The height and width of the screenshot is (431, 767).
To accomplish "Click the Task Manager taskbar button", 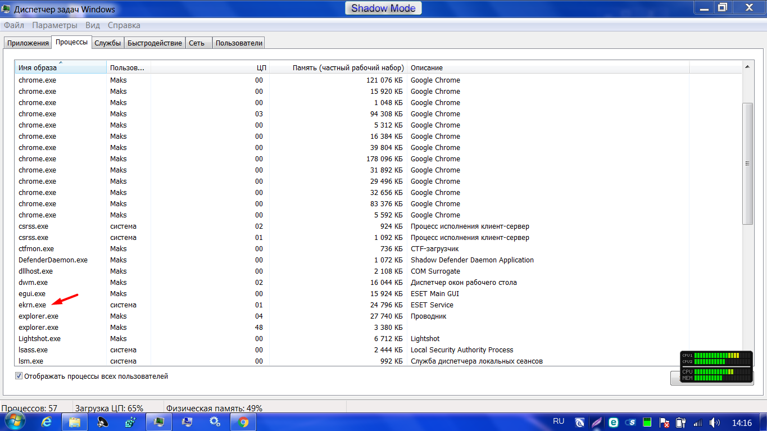I will 159,422.
